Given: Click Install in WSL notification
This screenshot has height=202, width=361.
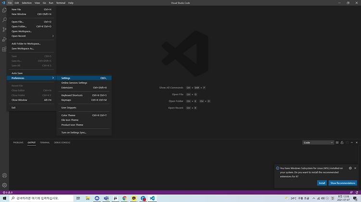Looking at the screenshot, I should point(322,183).
